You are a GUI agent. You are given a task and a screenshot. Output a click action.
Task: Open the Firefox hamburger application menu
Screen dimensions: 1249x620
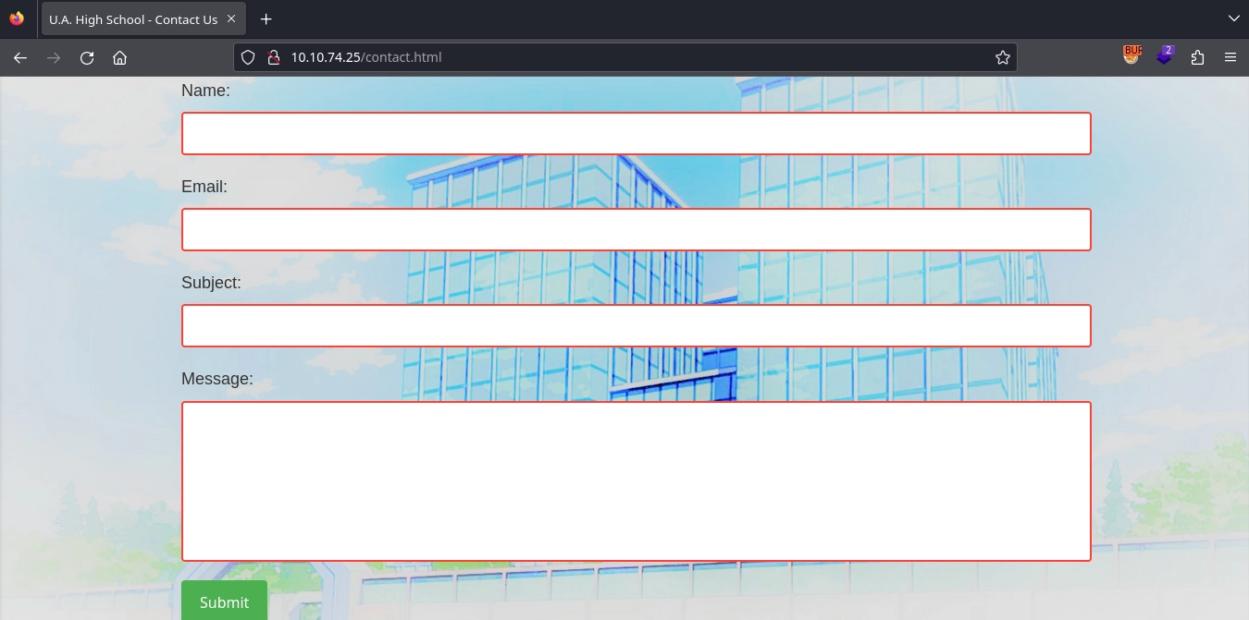(1230, 57)
